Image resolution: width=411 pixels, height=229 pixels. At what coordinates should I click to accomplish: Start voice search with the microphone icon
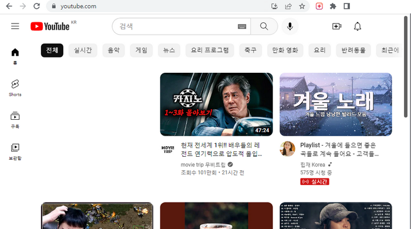pos(290,26)
